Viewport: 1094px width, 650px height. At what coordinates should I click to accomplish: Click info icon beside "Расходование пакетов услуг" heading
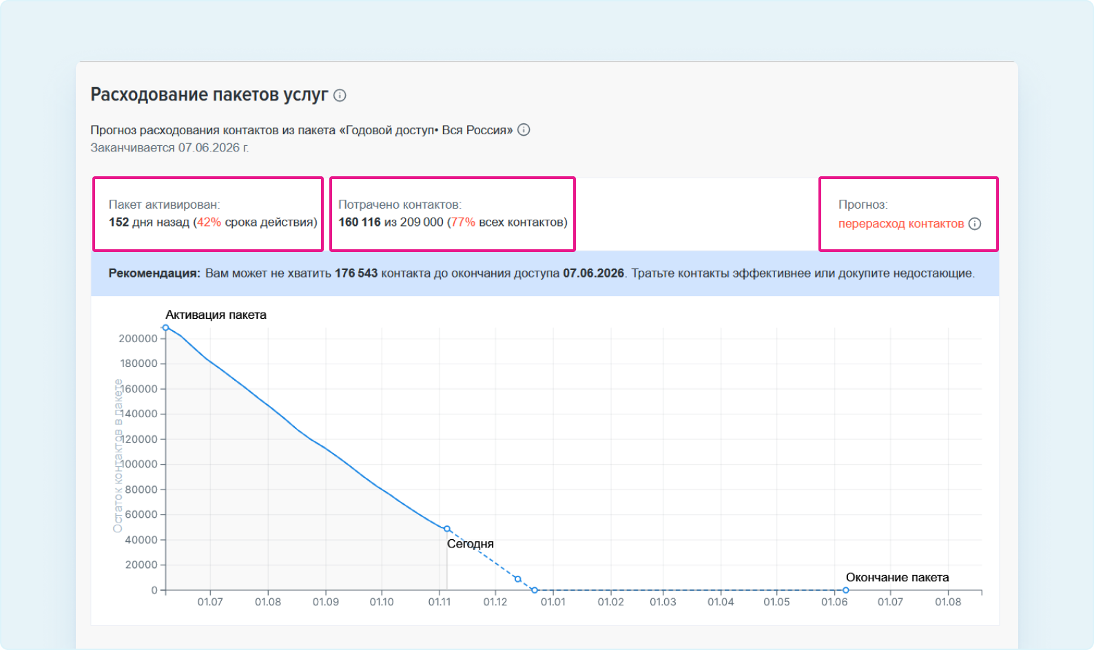click(340, 96)
